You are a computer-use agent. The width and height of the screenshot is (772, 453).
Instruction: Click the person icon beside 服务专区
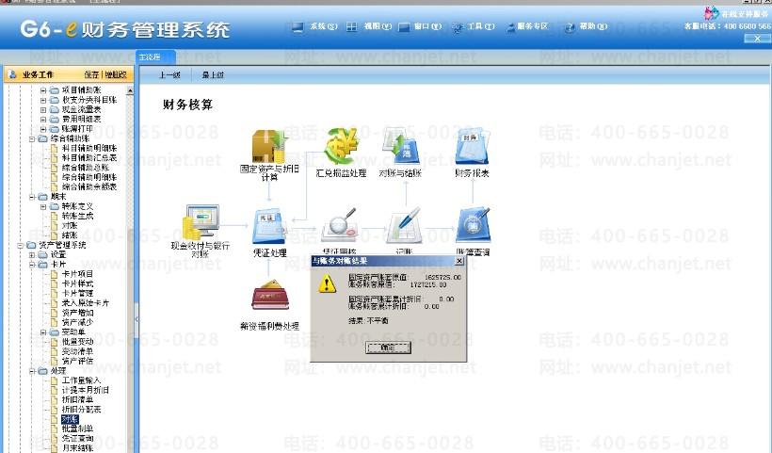point(510,27)
